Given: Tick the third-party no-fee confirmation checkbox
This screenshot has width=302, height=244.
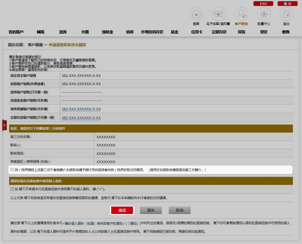Looking at the screenshot, I should [12, 170].
